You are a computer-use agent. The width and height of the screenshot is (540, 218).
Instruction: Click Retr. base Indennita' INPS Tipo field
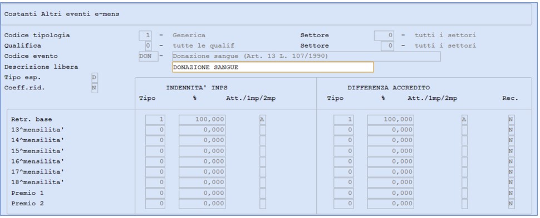(155, 119)
